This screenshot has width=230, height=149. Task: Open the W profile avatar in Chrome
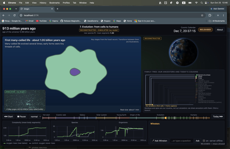(x=218, y=15)
